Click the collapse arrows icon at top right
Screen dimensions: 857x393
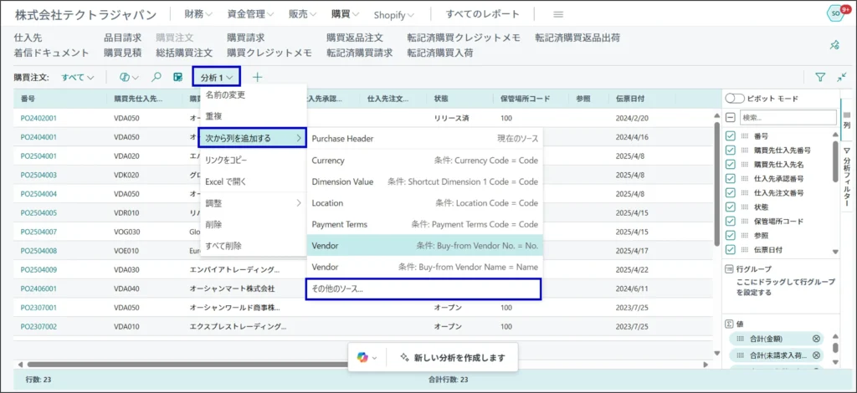pos(842,77)
